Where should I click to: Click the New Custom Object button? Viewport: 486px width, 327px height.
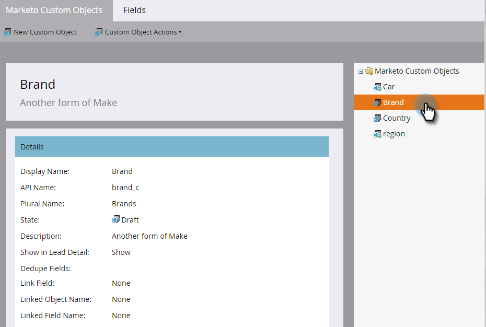[40, 32]
